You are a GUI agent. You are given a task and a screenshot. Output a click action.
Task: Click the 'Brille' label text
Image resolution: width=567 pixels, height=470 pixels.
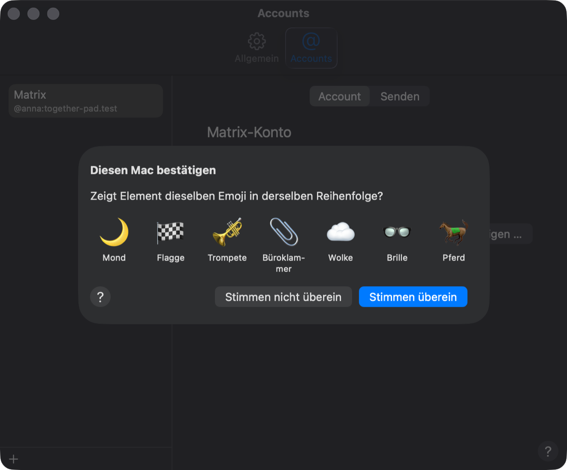click(397, 258)
